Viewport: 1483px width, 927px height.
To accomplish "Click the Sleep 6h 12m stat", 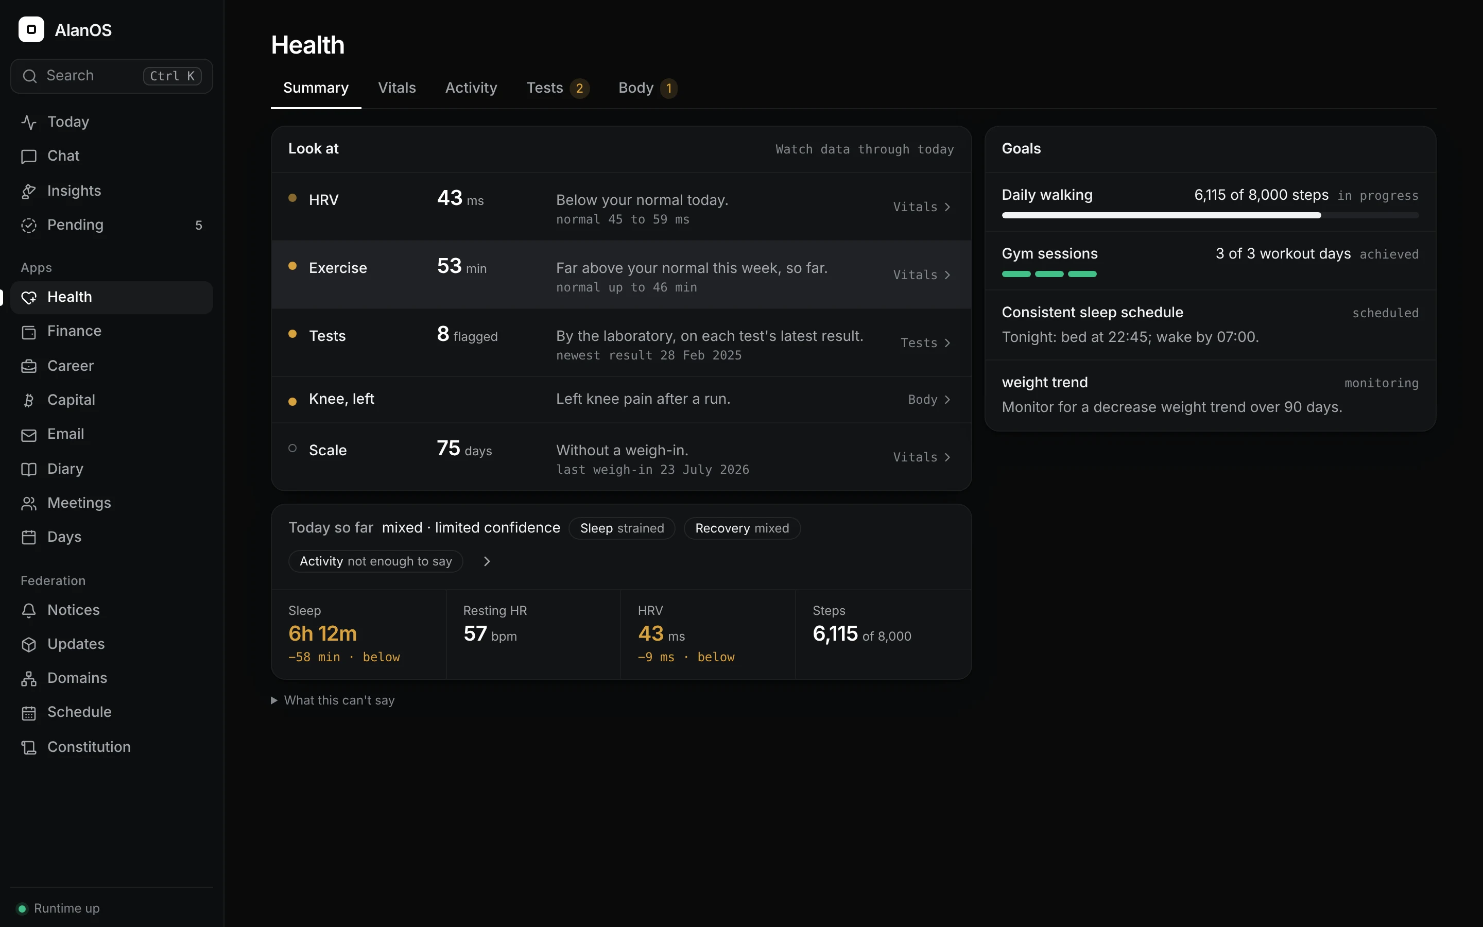I will [358, 634].
